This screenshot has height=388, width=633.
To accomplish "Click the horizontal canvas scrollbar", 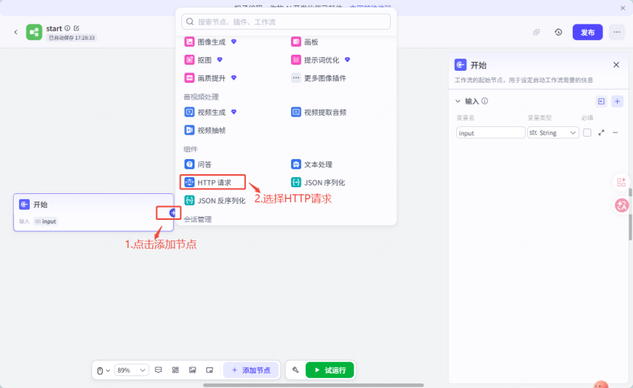I will 313,385.
